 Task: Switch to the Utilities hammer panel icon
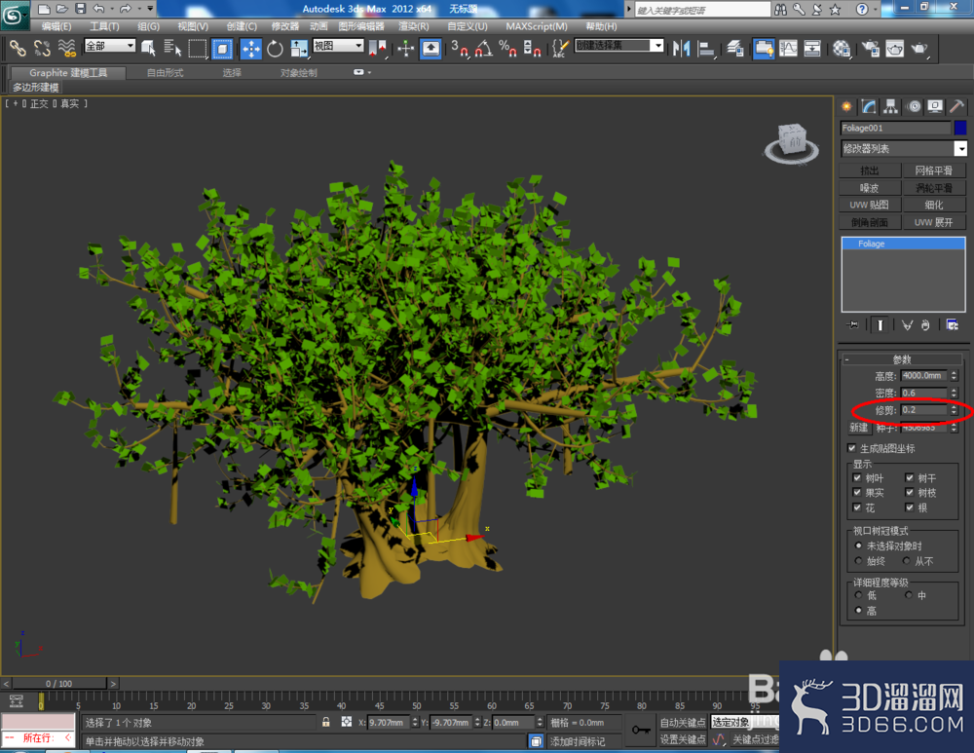click(x=956, y=106)
